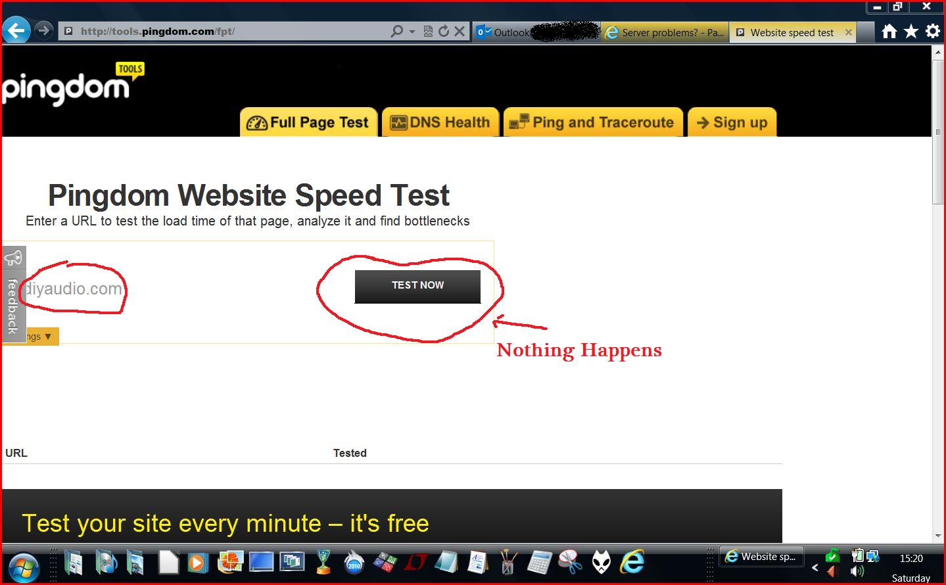Viewport: 946px width, 585px height.
Task: Open the trophy games taskbar icon
Action: click(323, 562)
